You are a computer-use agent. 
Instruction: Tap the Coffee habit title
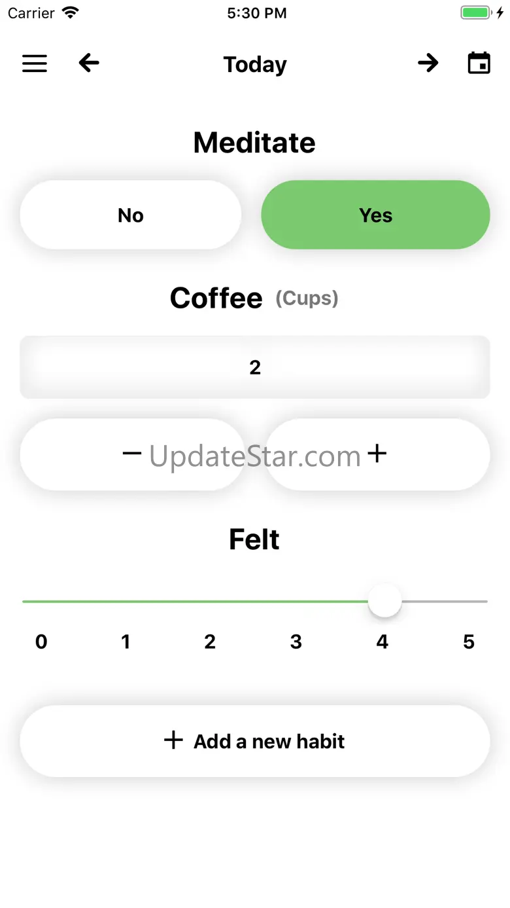216,299
